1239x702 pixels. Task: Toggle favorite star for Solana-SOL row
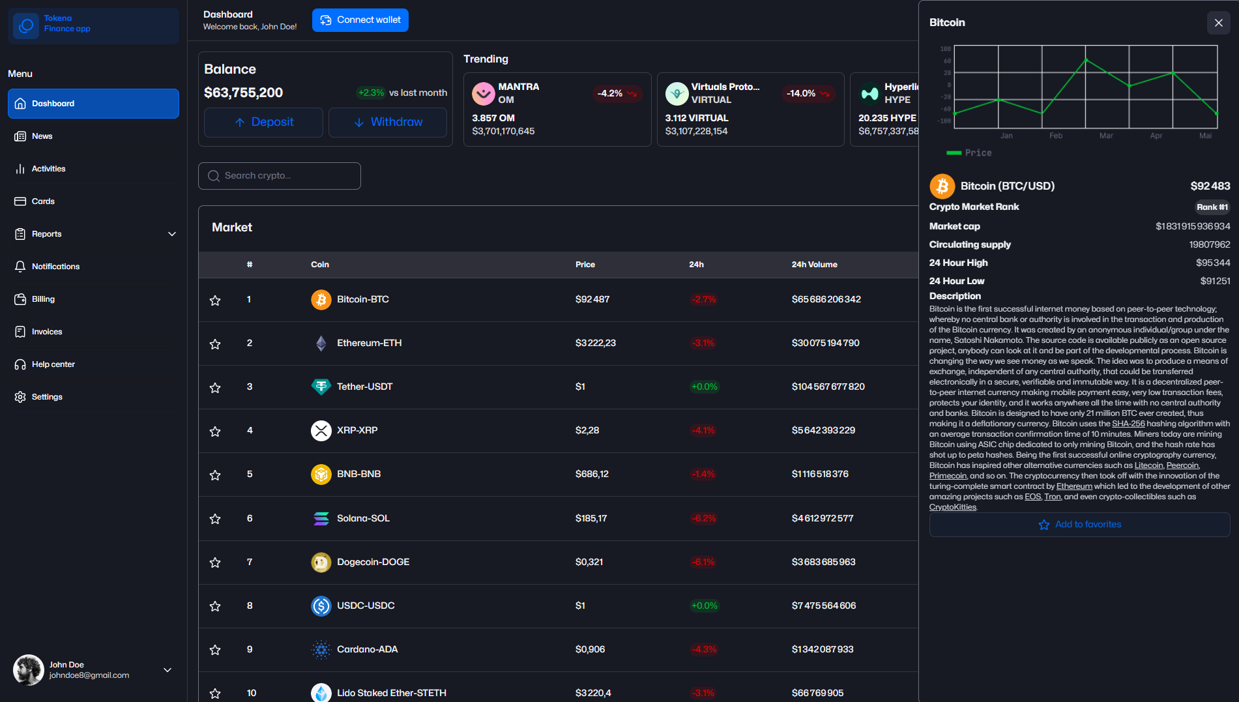coord(215,519)
